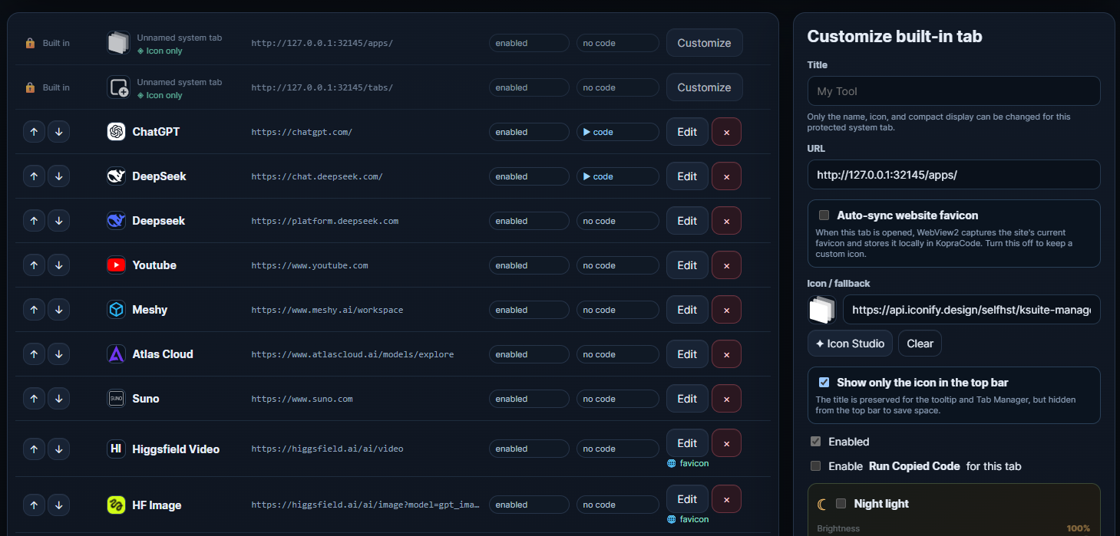Move Meshy tab down
The width and height of the screenshot is (1120, 536).
point(59,310)
